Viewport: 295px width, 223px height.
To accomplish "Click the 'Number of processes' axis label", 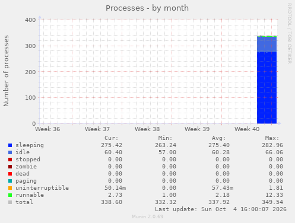I will 6,71.
